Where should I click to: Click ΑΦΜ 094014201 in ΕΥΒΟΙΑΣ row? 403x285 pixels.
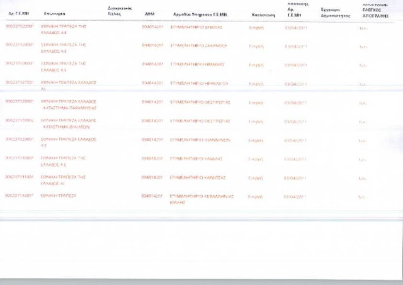point(152,26)
